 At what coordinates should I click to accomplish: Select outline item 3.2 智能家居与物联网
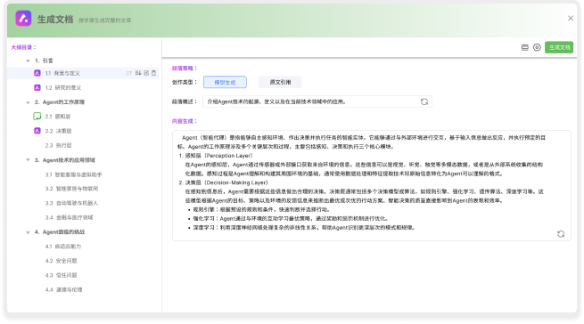point(71,189)
